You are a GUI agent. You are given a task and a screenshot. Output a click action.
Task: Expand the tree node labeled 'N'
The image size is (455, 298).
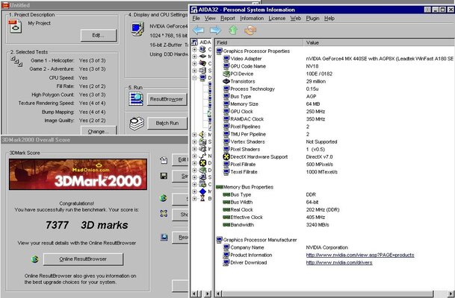pyautogui.click(x=194, y=156)
